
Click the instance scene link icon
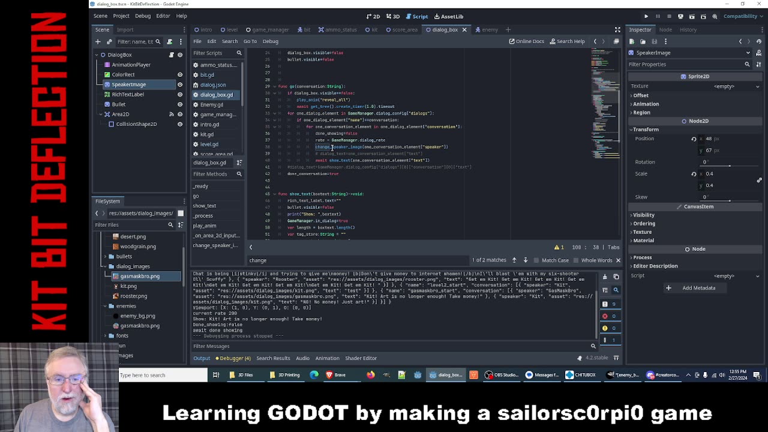109,41
